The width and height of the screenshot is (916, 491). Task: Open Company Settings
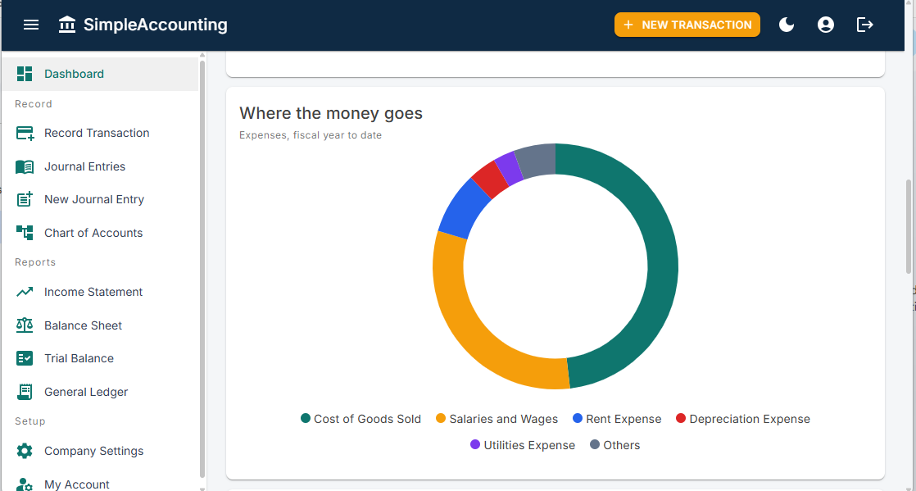point(100,451)
